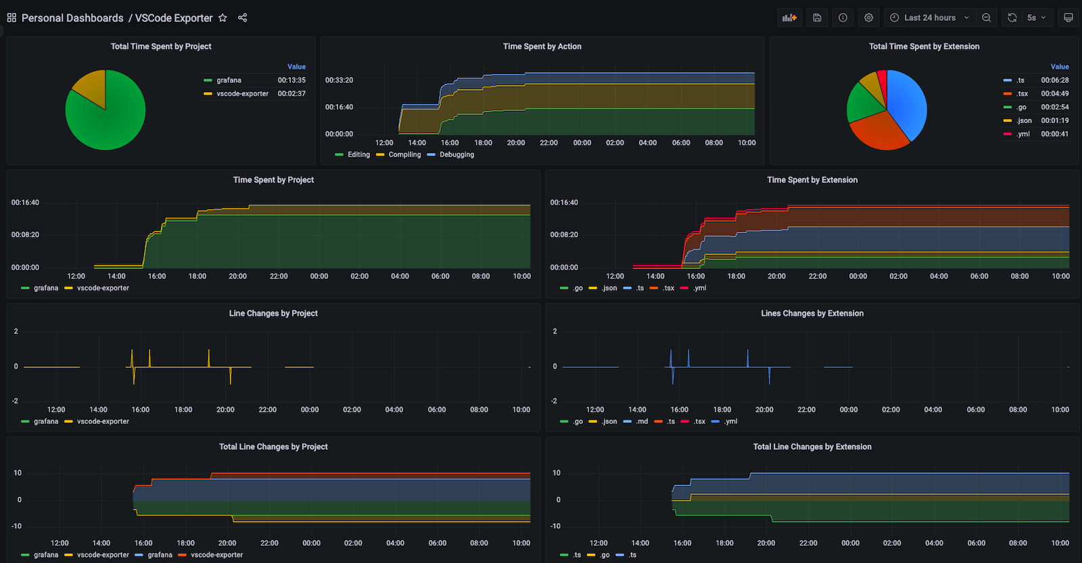Image resolution: width=1082 pixels, height=563 pixels.
Task: Go to Personal Dashboards folder link
Action: (72, 18)
